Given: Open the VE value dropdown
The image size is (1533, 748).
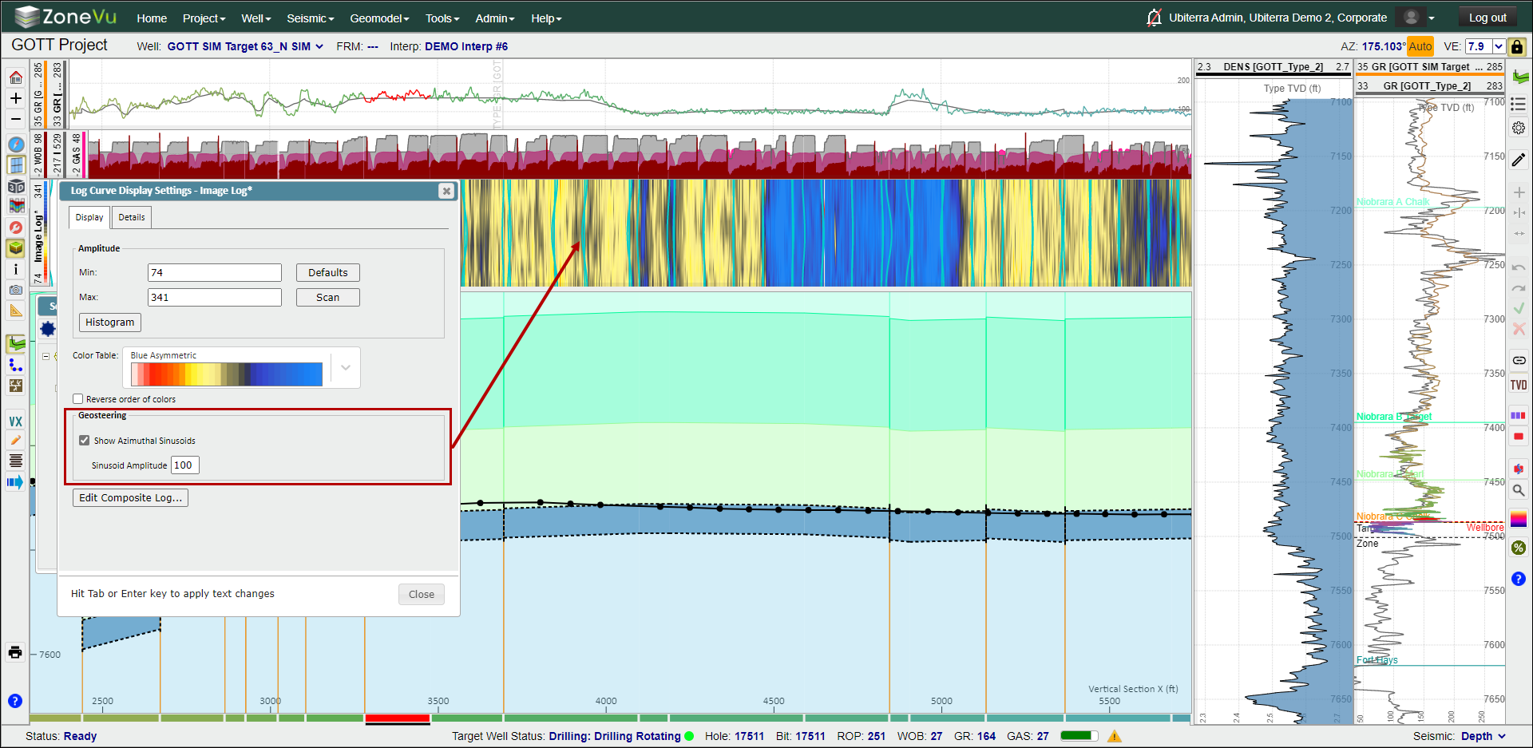Looking at the screenshot, I should coord(1499,46).
